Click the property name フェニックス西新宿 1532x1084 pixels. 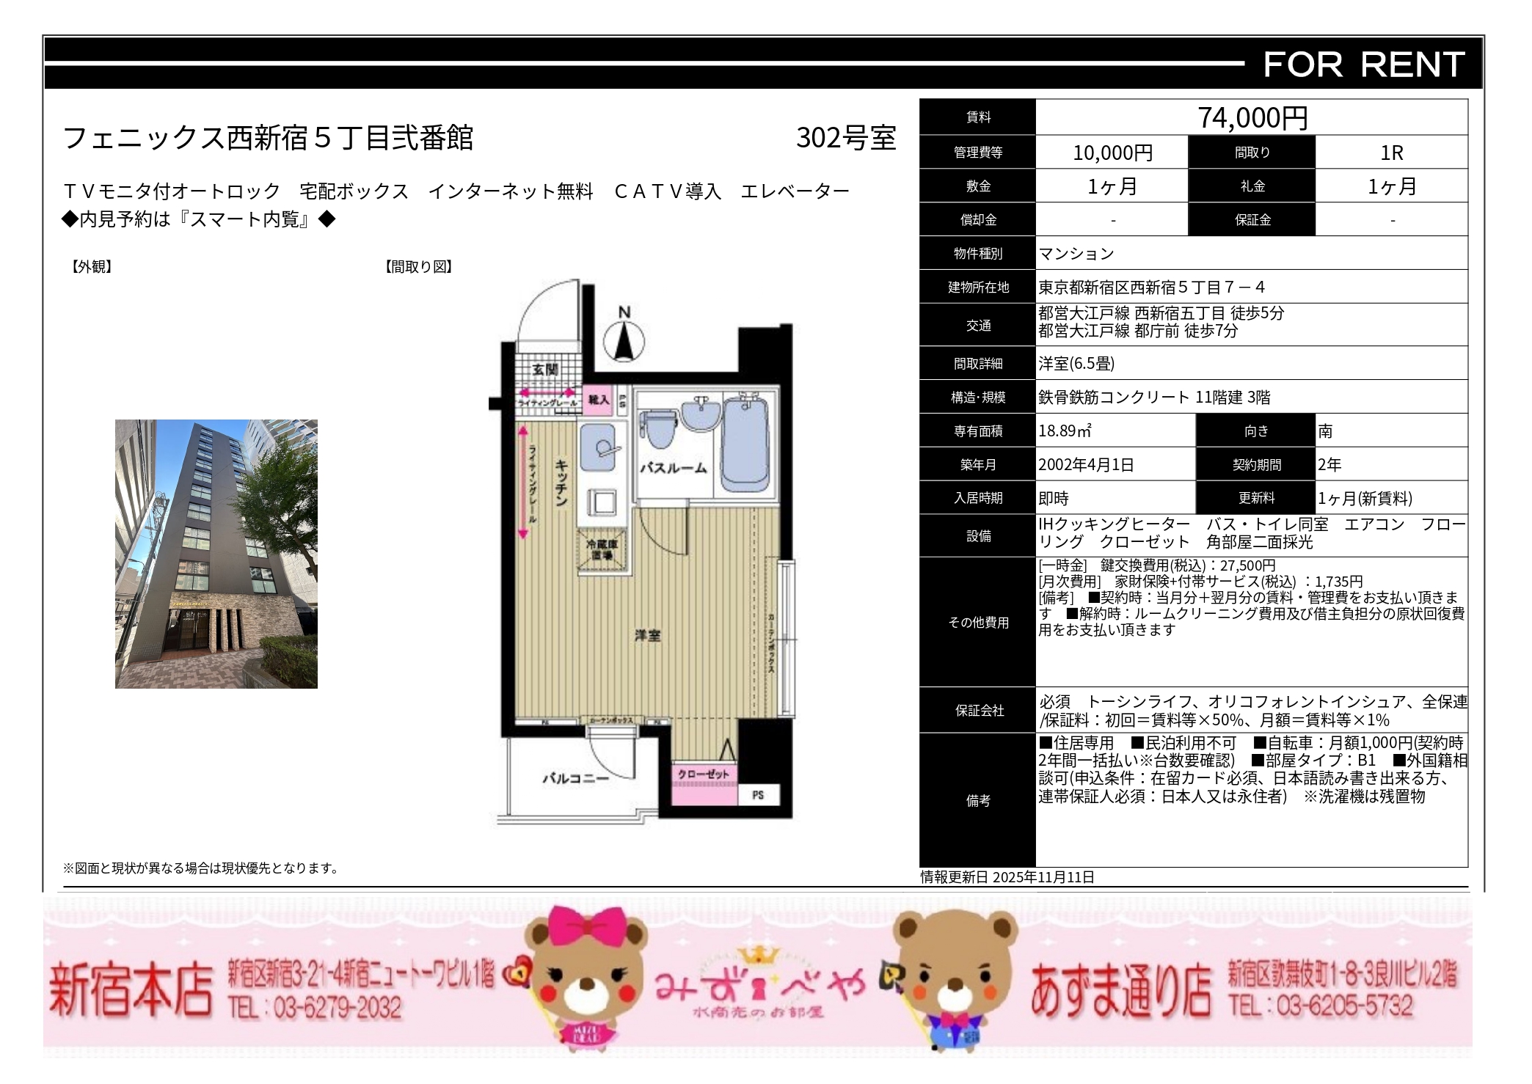pyautogui.click(x=269, y=138)
